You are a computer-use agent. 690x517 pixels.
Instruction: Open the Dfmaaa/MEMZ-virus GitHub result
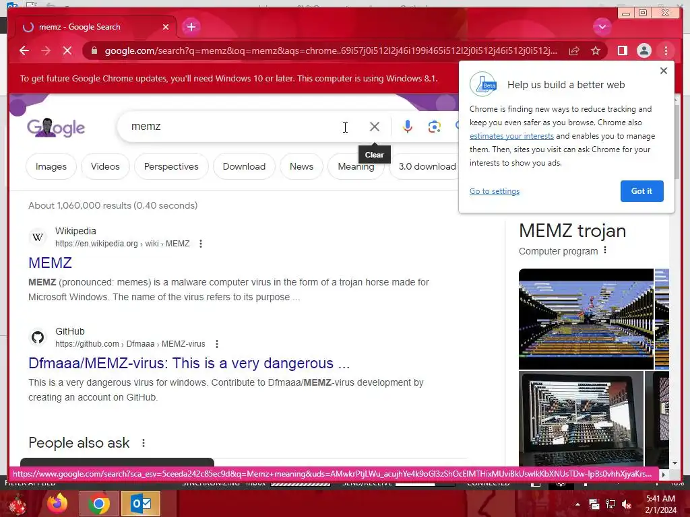click(189, 364)
